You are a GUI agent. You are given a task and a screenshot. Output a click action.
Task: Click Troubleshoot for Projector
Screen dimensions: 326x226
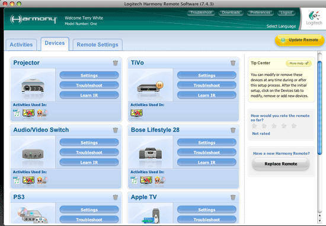pyautogui.click(x=89, y=85)
